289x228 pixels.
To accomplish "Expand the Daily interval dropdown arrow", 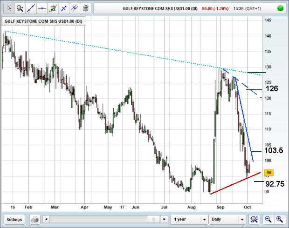I will pos(242,219).
